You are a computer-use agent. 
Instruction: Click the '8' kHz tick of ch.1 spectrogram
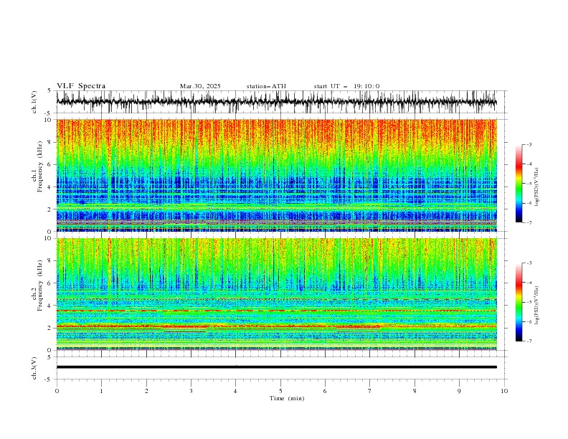[50, 142]
